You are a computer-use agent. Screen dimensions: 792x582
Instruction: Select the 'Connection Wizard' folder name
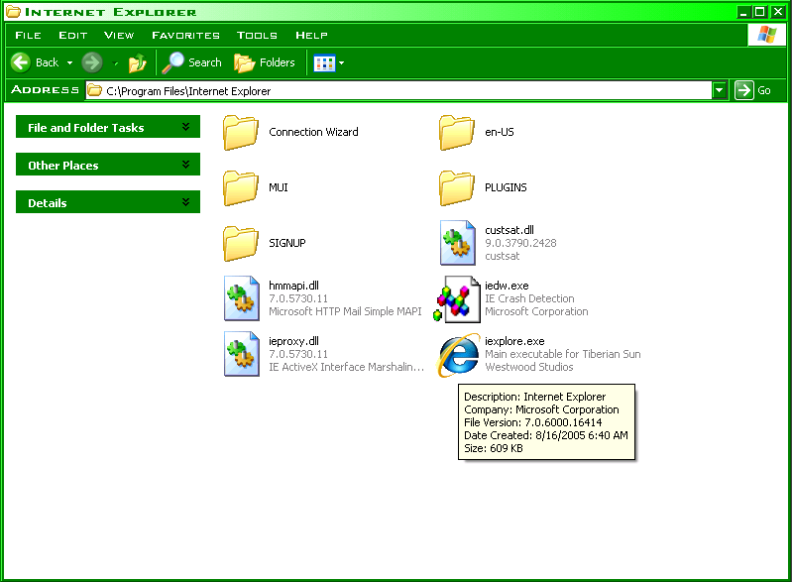tap(313, 132)
